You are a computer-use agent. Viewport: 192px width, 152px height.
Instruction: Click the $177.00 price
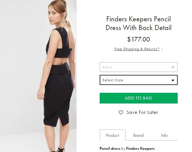coord(139,39)
